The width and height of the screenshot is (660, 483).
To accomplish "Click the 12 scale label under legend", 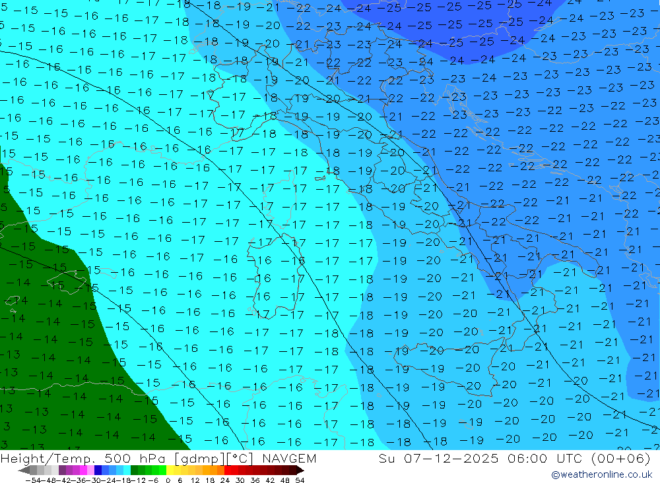I will (x=195, y=480).
